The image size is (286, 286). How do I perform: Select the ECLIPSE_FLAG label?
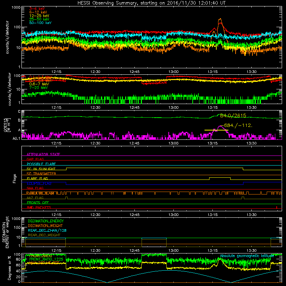[39, 183]
